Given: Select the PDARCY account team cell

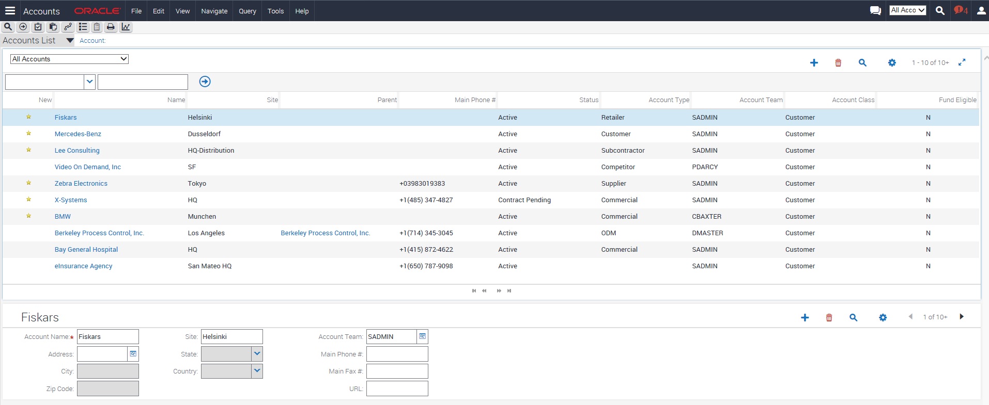Looking at the screenshot, I should point(705,167).
